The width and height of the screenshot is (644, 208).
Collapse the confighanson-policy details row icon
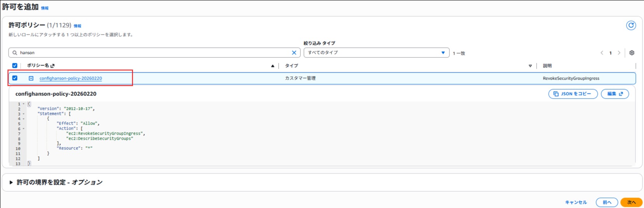pyautogui.click(x=31, y=78)
